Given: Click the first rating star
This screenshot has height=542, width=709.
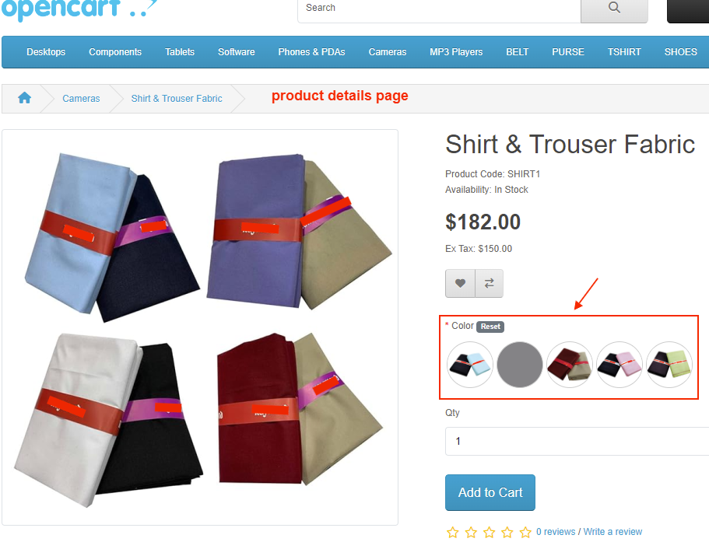Looking at the screenshot, I should point(453,533).
